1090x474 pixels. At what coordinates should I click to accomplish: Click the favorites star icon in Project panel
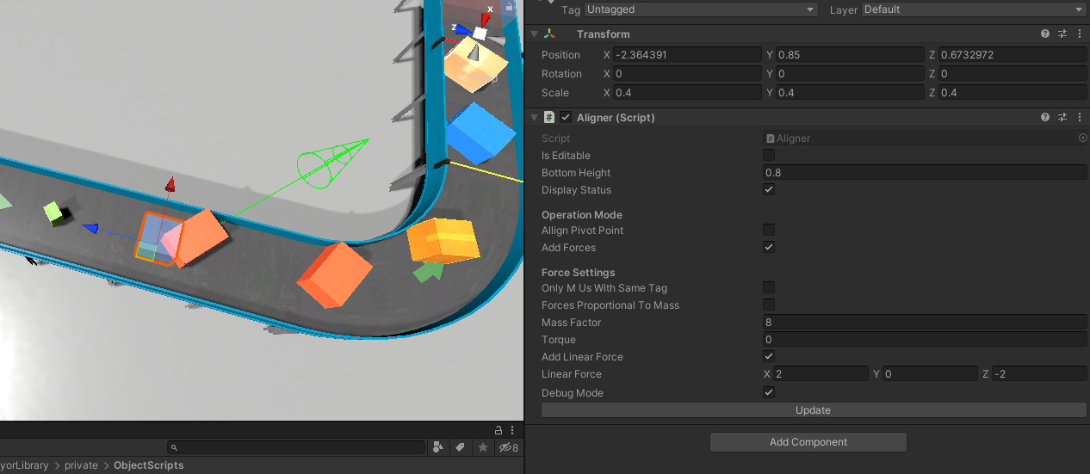point(483,447)
